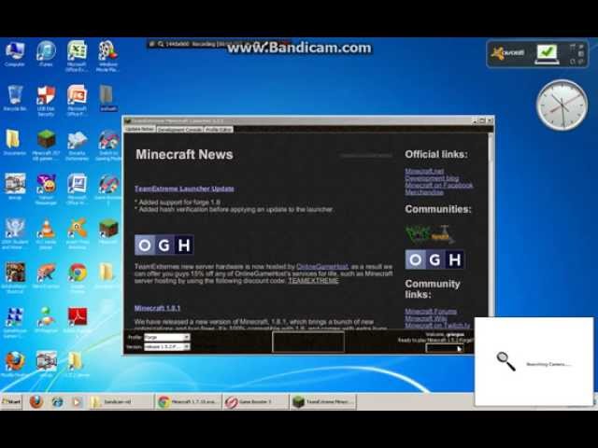Switch to Chrome Minecraft 1.7.10 taskbar window
This screenshot has height=448, width=598.
[x=189, y=402]
